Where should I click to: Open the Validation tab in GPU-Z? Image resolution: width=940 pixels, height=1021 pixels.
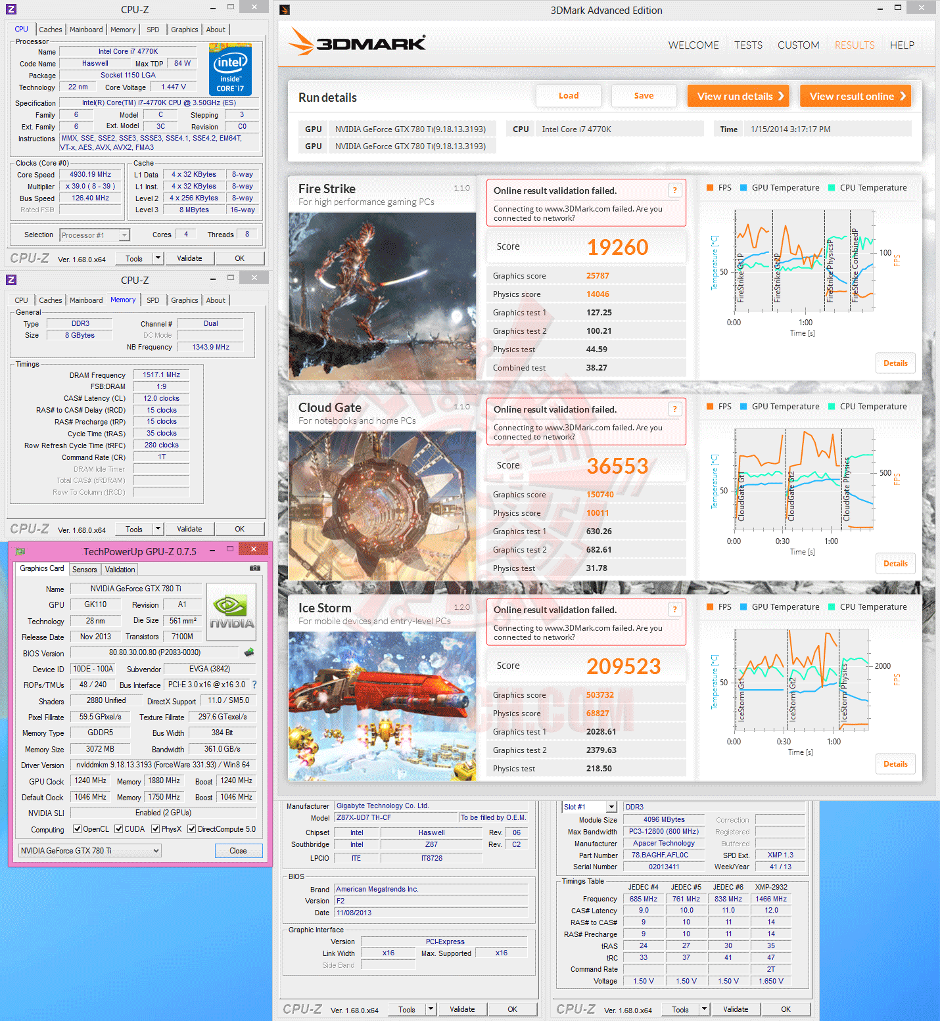coord(120,570)
